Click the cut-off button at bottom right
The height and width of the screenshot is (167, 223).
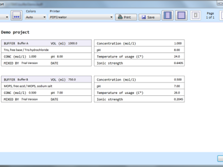220,159
